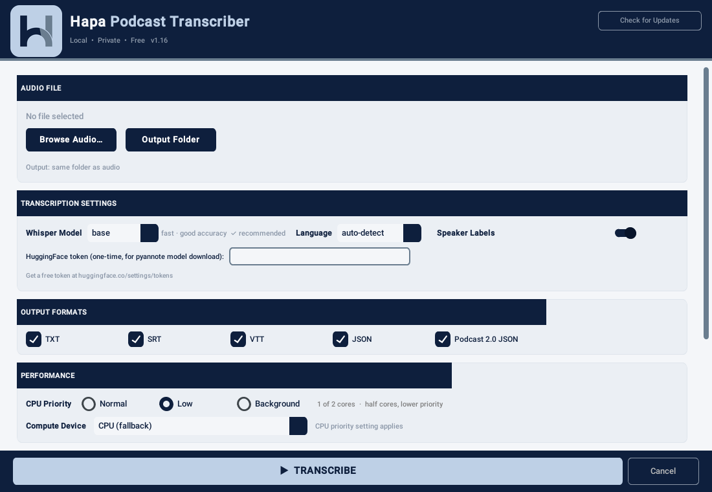
Task: Select Normal CPU priority
Action: 89,404
